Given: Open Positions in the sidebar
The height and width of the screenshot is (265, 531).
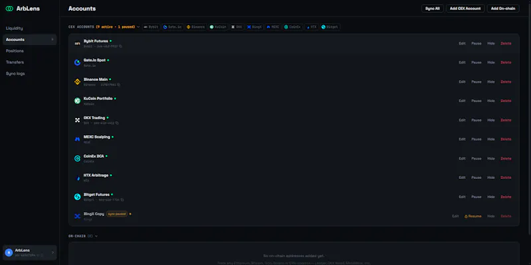Looking at the screenshot, I should click(29, 51).
